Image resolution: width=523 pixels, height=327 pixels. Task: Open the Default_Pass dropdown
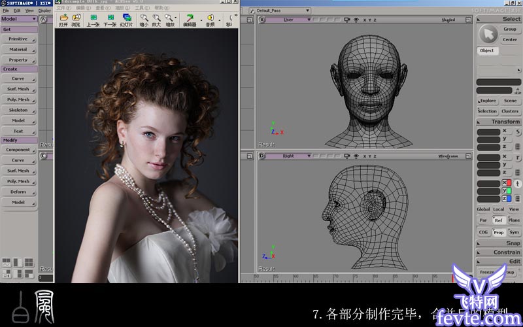tap(283, 10)
